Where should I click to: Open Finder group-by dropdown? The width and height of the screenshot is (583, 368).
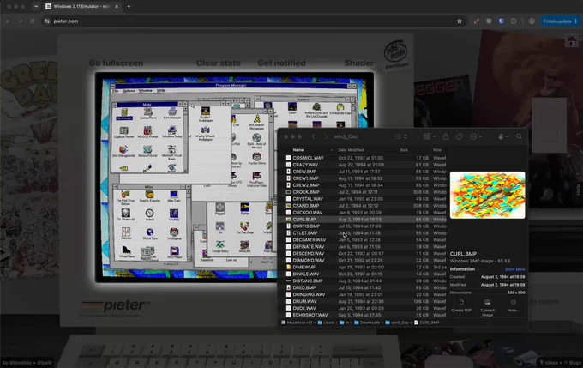tap(429, 136)
